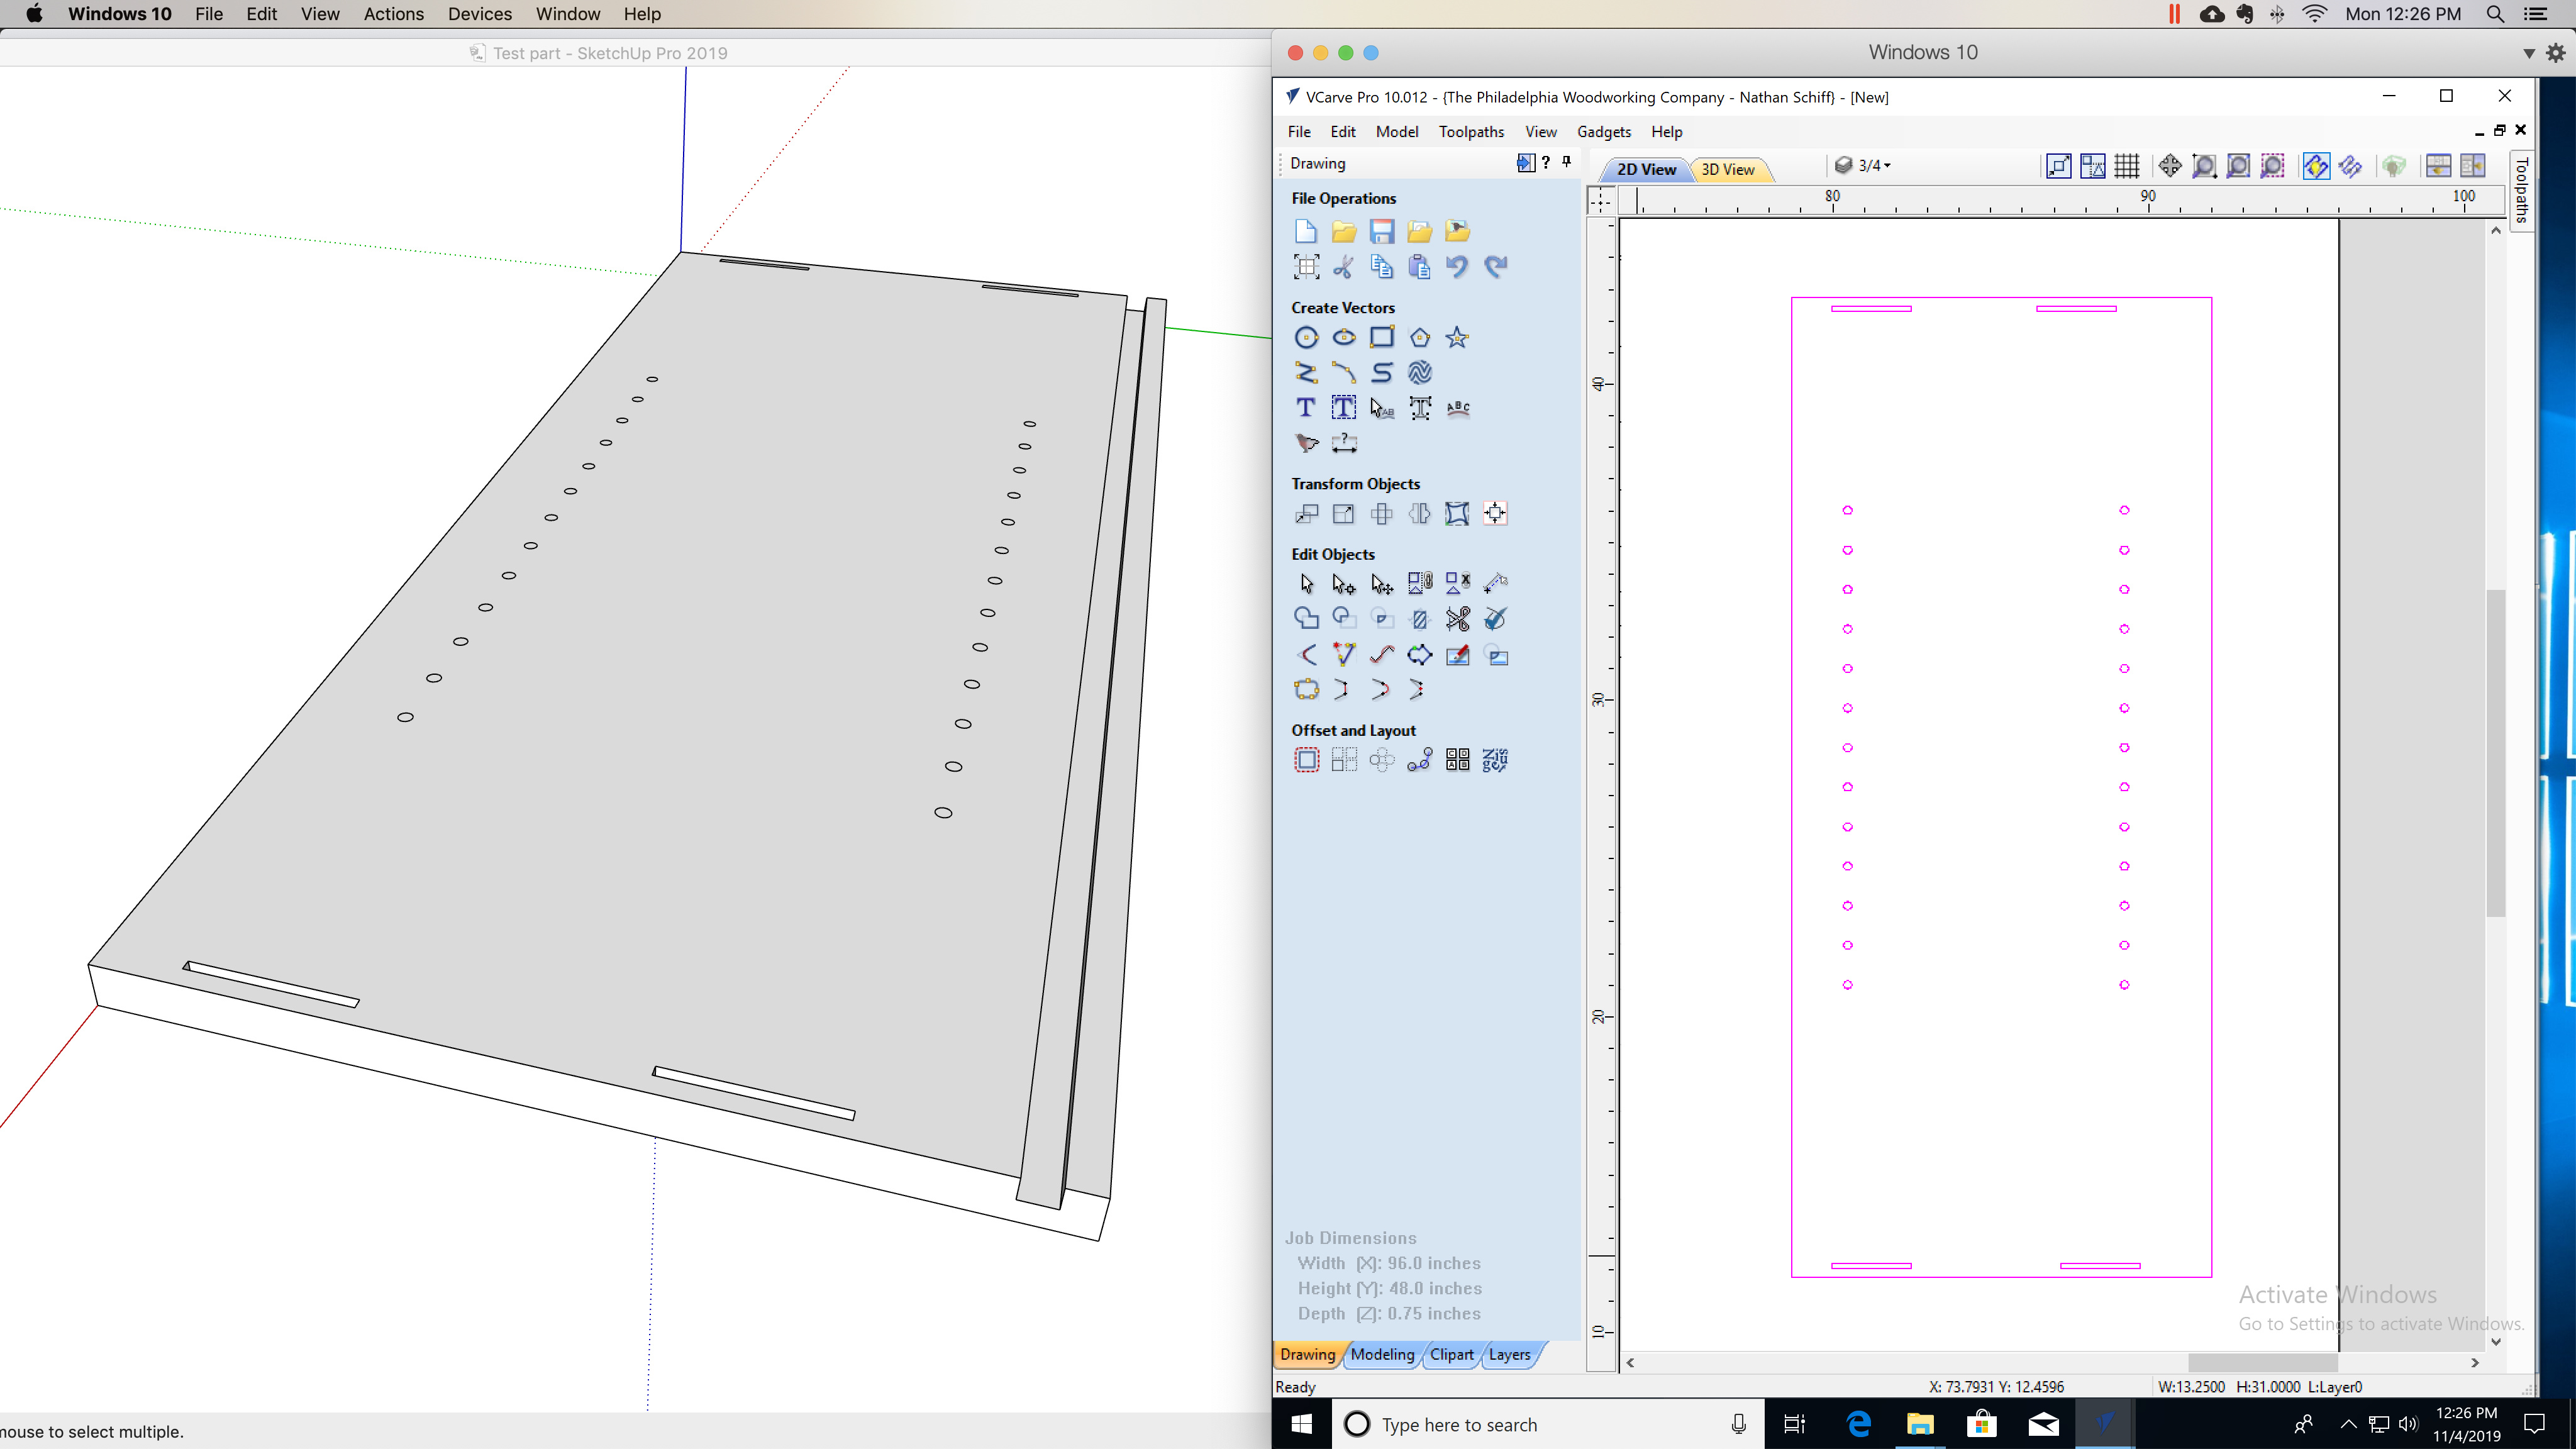Open the Gadgets menu

point(1601,131)
